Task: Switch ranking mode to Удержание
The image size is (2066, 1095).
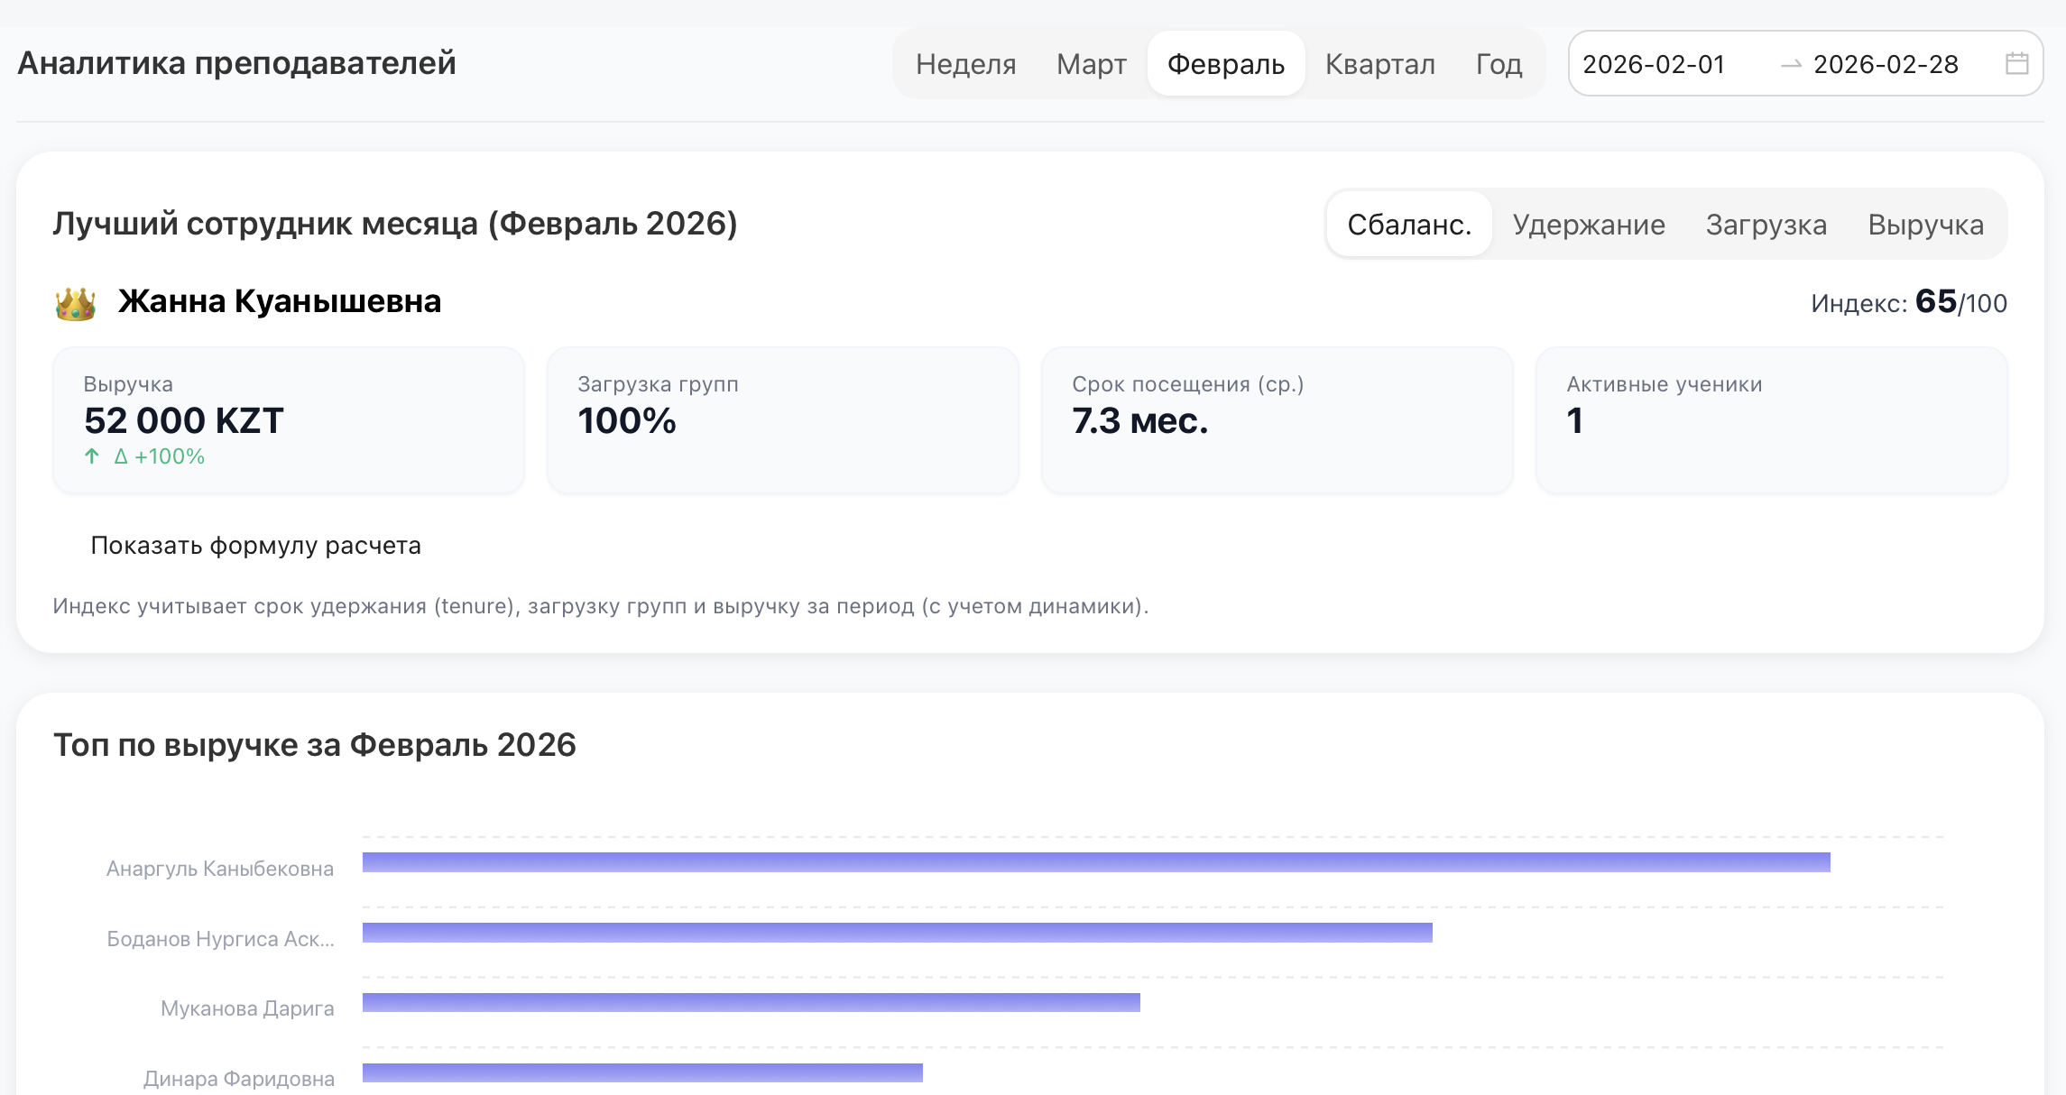Action: click(x=1589, y=225)
